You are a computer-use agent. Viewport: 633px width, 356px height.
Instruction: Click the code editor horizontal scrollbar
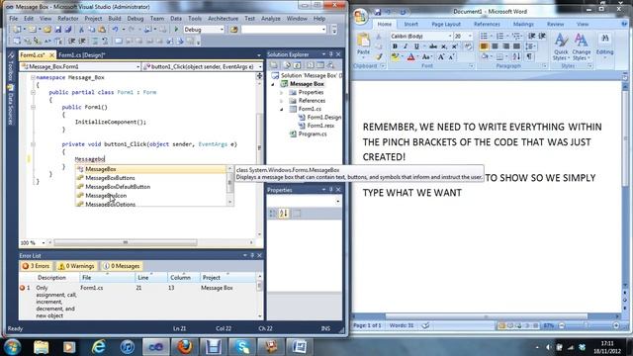(x=126, y=242)
